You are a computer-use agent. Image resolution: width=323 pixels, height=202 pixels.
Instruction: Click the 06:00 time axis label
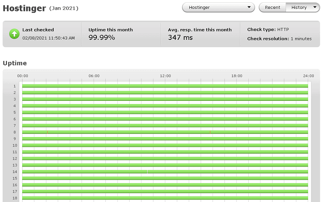(94, 76)
